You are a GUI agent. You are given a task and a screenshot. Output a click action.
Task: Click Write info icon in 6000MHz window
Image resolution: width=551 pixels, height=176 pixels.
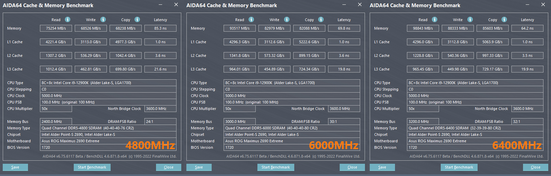(287, 19)
